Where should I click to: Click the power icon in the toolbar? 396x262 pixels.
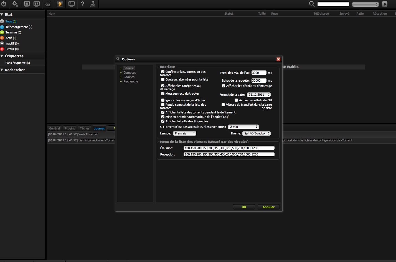pos(4,4)
